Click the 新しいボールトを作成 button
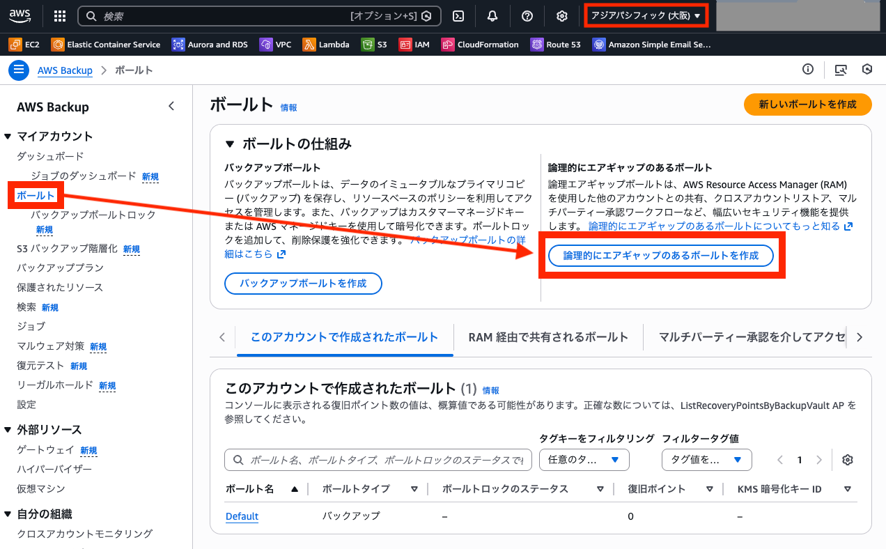Screen dimensions: 886x549 point(807,106)
